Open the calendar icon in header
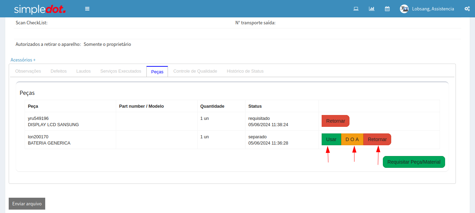This screenshot has width=475, height=213. (x=387, y=9)
